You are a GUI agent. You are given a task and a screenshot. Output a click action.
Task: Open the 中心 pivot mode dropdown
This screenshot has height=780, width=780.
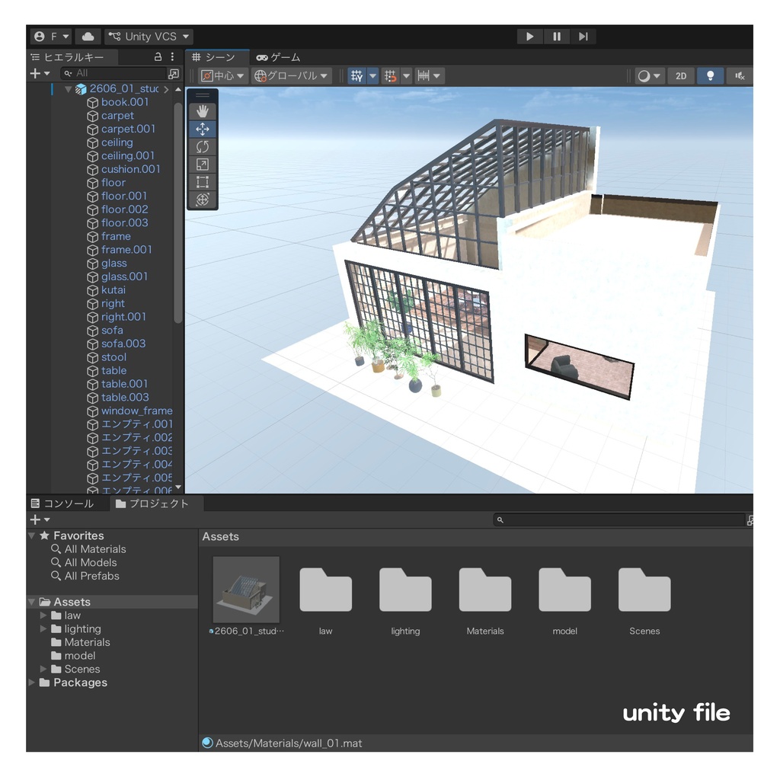(222, 75)
